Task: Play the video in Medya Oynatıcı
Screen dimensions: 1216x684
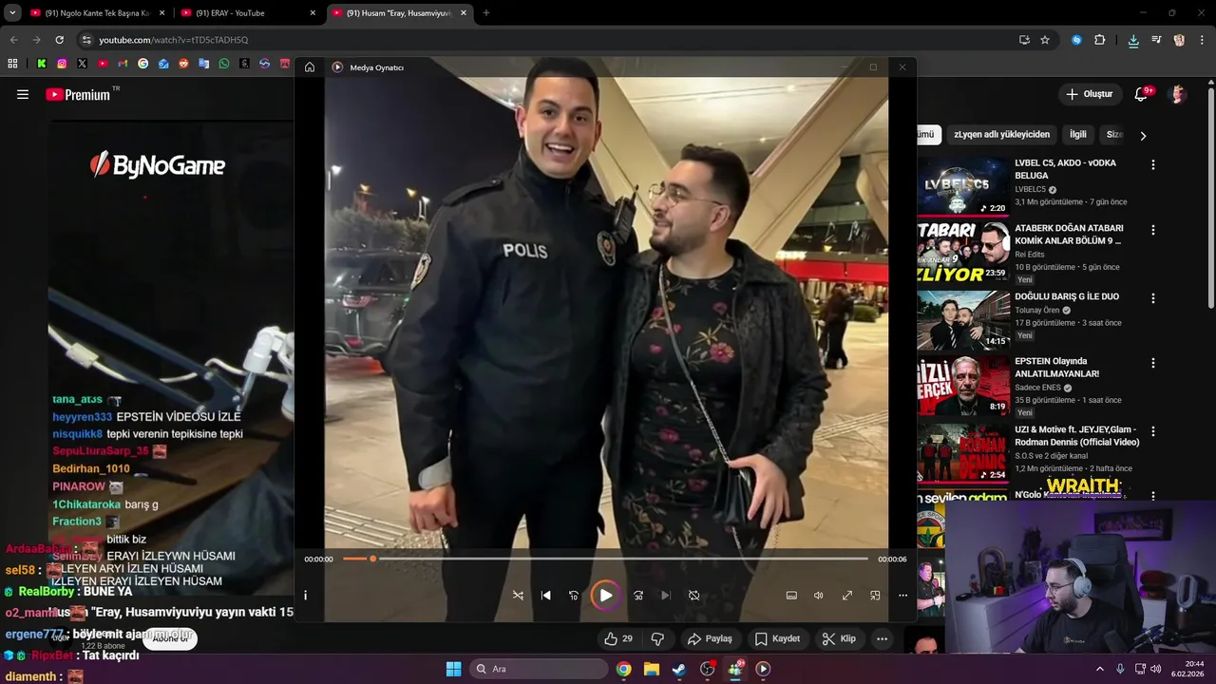Action: [605, 596]
